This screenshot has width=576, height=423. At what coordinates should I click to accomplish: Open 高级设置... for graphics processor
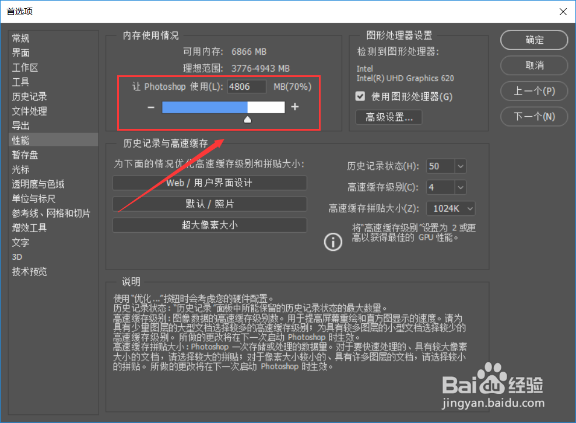389,117
